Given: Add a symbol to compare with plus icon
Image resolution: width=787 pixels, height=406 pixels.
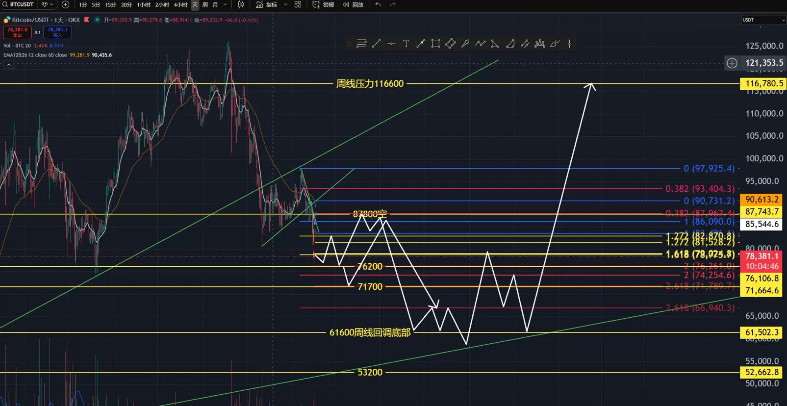Looking at the screenshot, I should tap(65, 4).
